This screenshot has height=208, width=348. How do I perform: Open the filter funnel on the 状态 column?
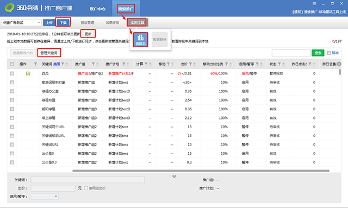click(x=279, y=64)
